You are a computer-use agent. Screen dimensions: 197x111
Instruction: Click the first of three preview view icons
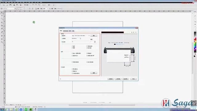tap(132, 32)
